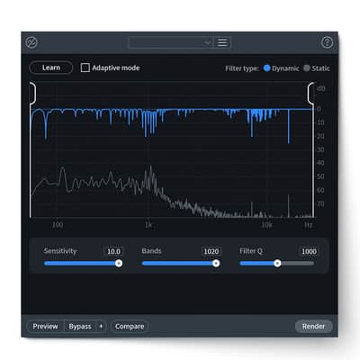The height and width of the screenshot is (360, 360).
Task: Open the help question mark icon
Action: pyautogui.click(x=327, y=42)
